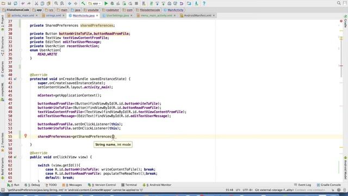Click the Open folder toolbar icon

(3, 3)
